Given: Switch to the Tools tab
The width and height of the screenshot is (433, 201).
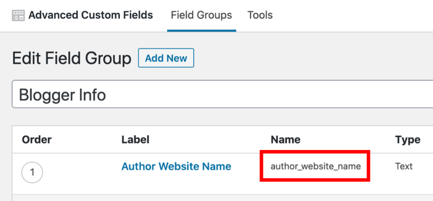Looking at the screenshot, I should pos(260,16).
